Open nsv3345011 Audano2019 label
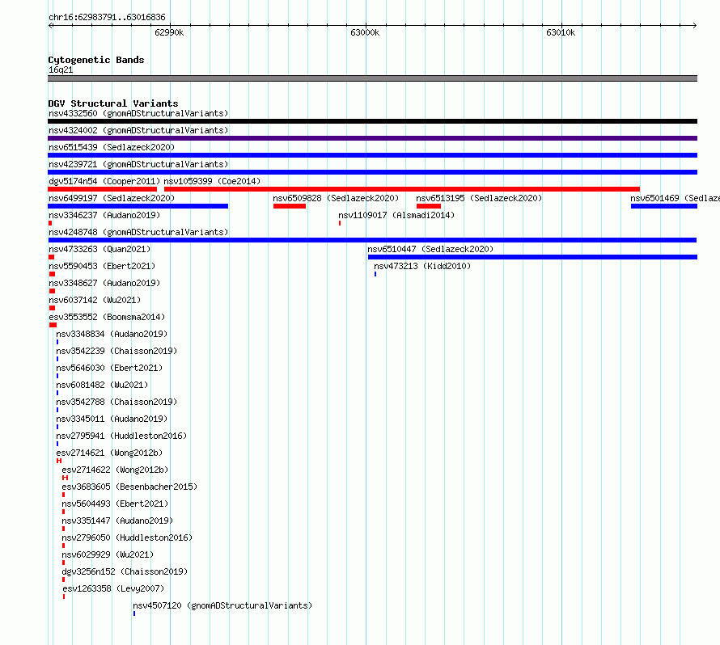 pos(112,419)
